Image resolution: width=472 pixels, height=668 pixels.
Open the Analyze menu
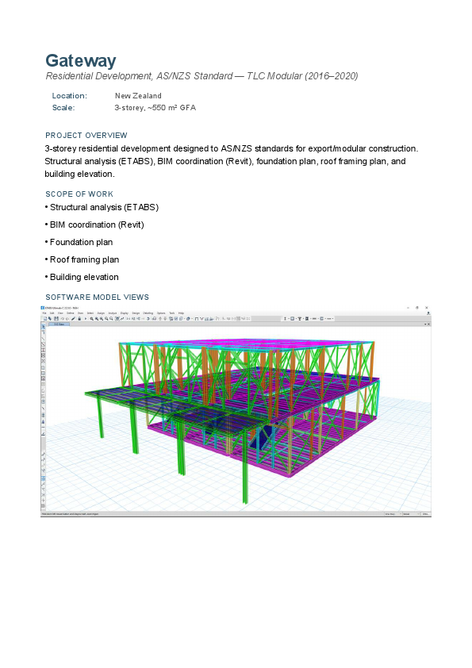tap(113, 313)
